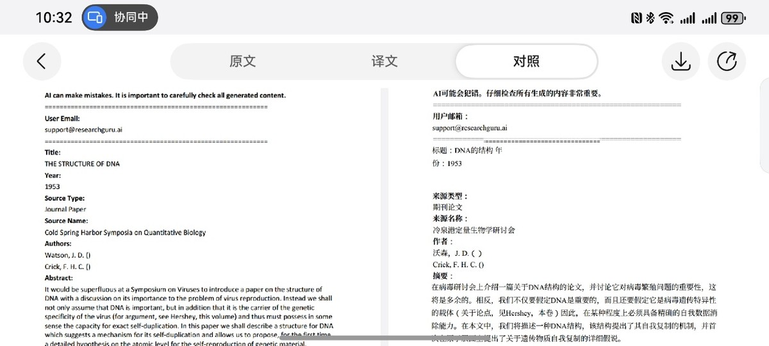
Task: Tap support@researchguru.ai in the translated pane
Action: tap(470, 128)
